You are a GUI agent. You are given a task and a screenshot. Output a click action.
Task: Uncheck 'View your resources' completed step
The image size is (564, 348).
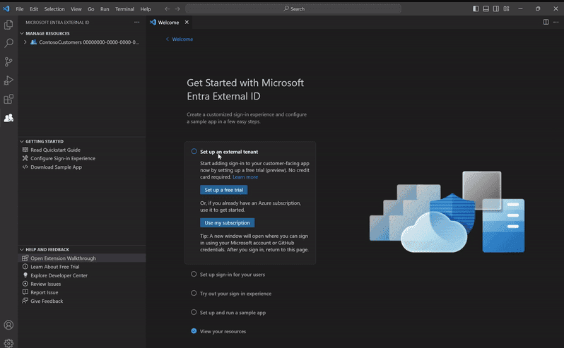pyautogui.click(x=194, y=331)
